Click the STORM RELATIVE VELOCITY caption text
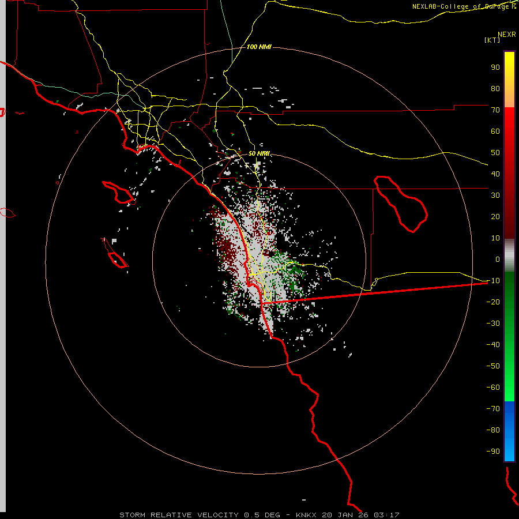This screenshot has height=519, width=519. 179,515
